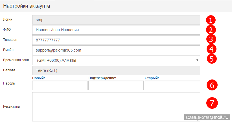The height and width of the screenshot is (122, 232).
Task: Click the red number 1 marker
Action: pyautogui.click(x=211, y=20)
